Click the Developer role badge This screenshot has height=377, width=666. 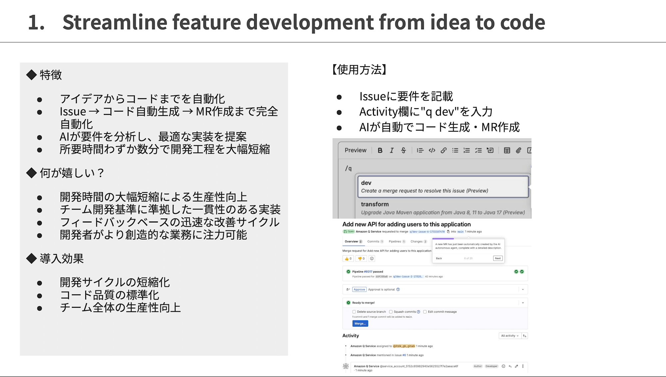491,366
